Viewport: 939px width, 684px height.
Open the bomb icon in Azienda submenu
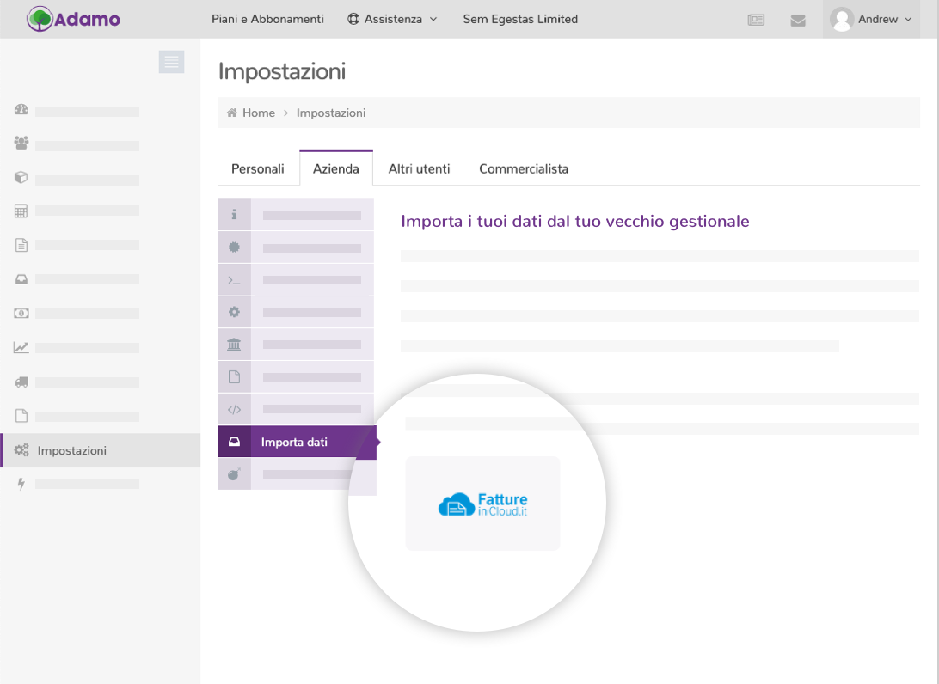(234, 474)
